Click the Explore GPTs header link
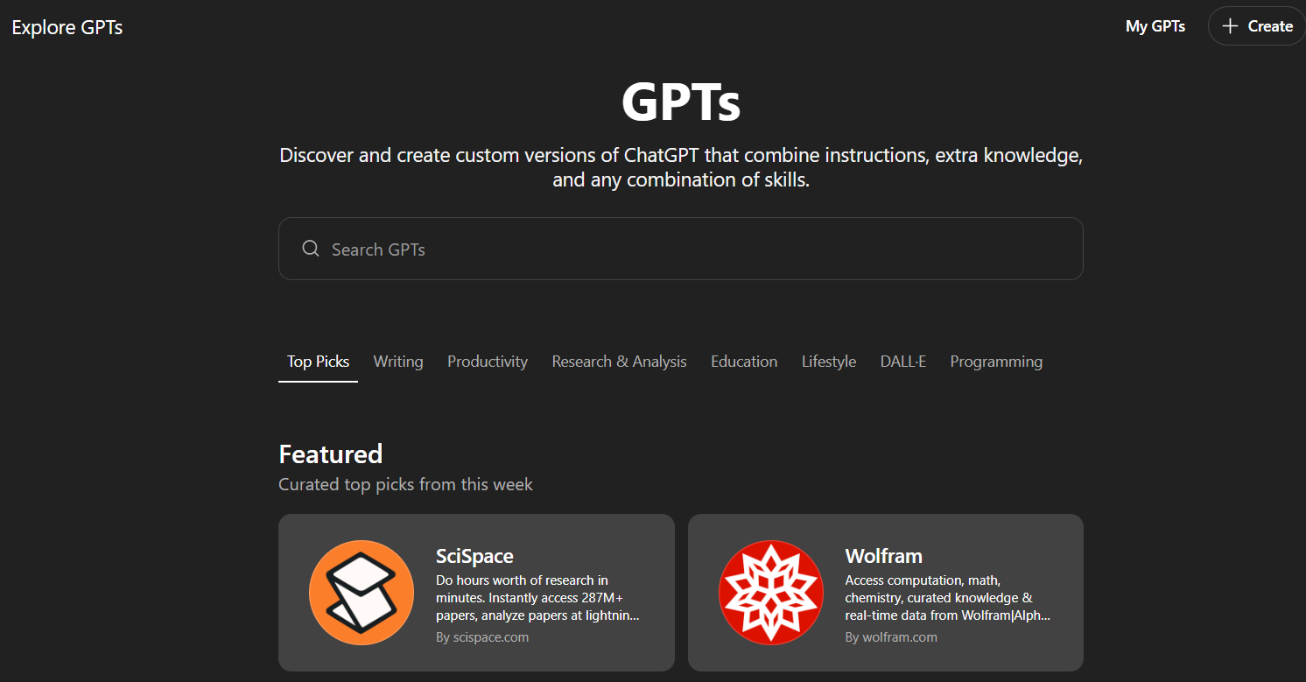The width and height of the screenshot is (1306, 682). pos(67,27)
